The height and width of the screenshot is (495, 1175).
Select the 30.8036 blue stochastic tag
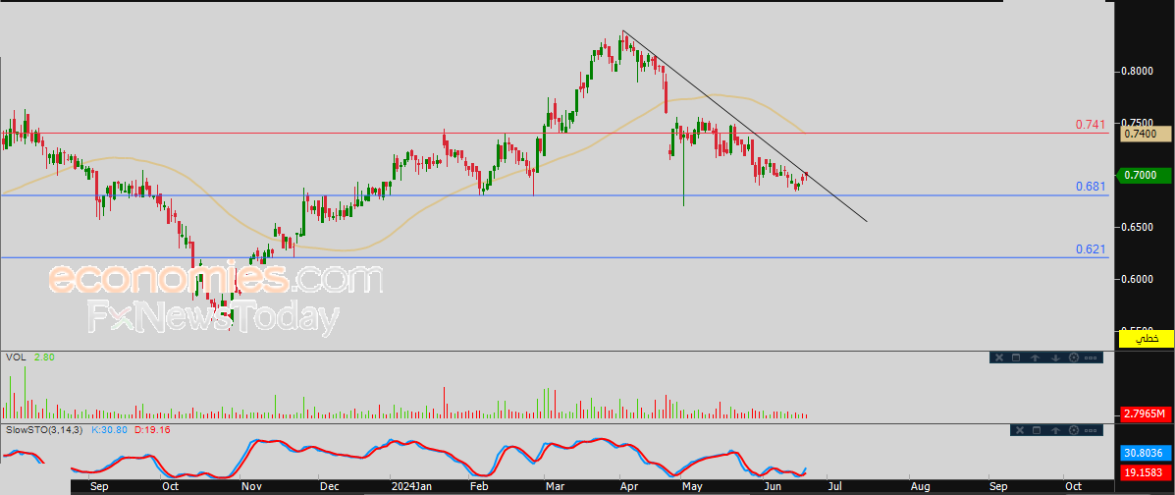(1145, 453)
